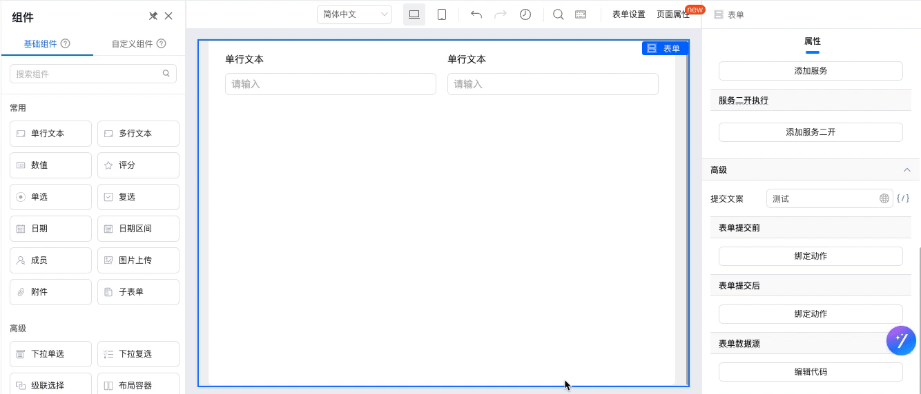Click 编辑代码 under 表单数据源
Viewport: 921px width, 394px height.
click(x=811, y=372)
